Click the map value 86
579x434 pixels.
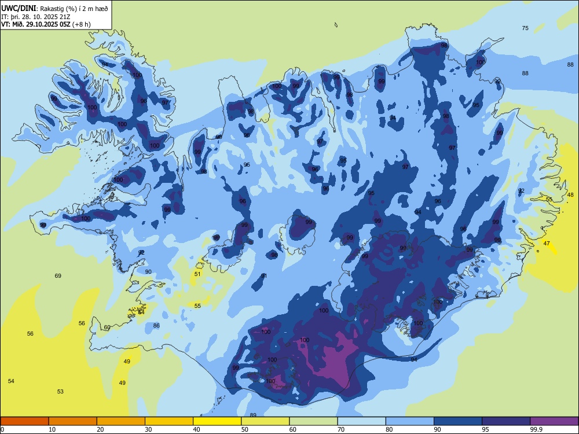coord(156,325)
